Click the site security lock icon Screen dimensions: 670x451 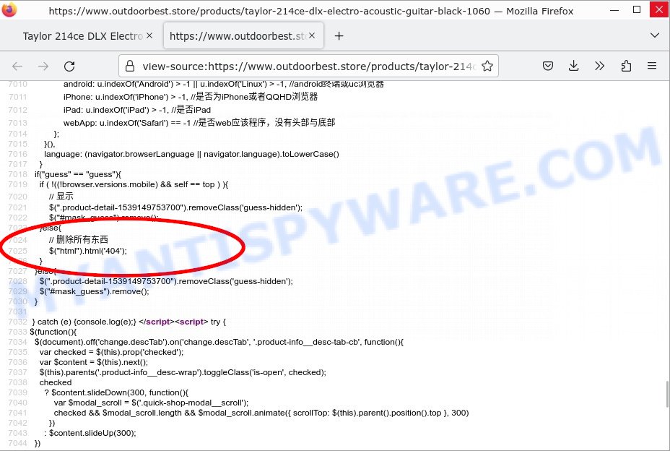[x=130, y=66]
